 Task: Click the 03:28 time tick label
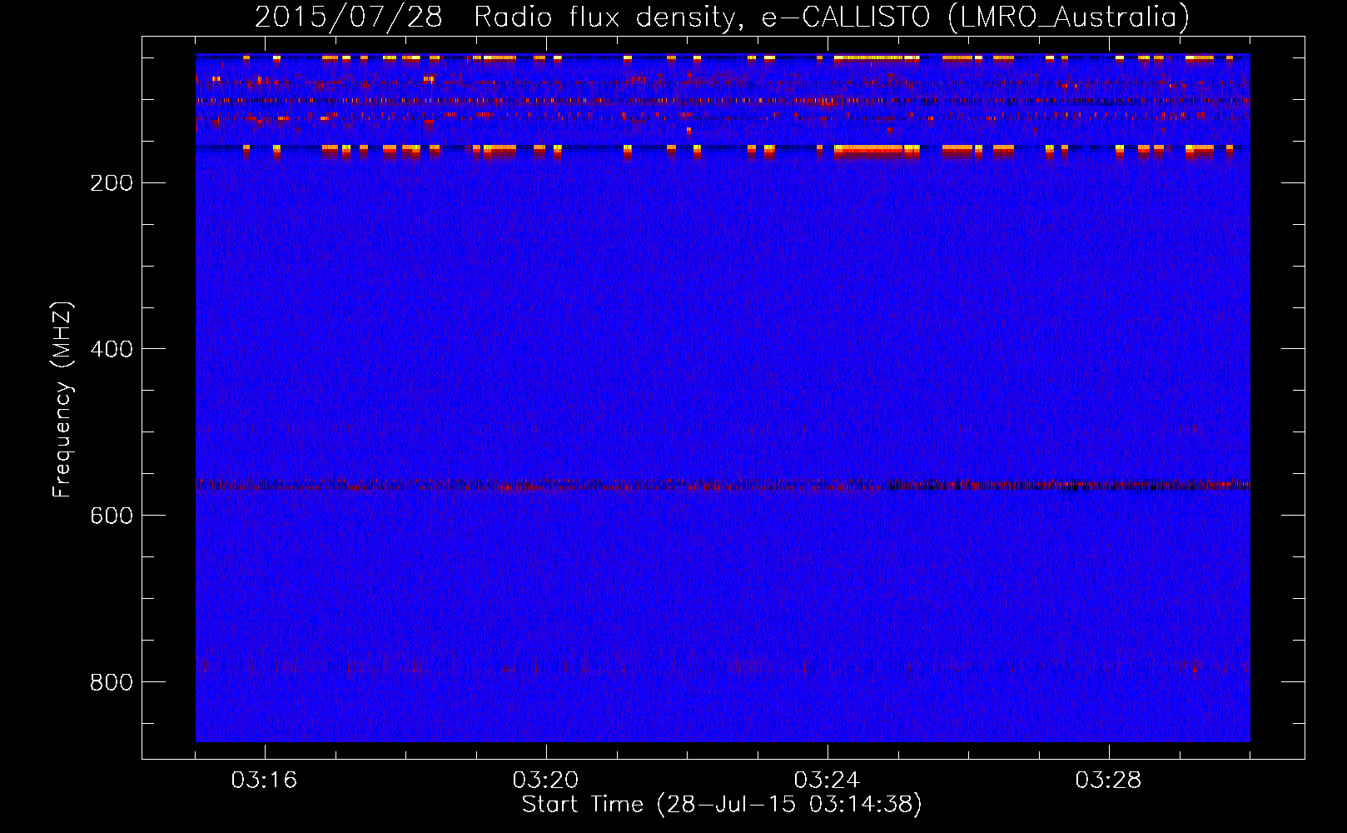pyautogui.click(x=1109, y=781)
